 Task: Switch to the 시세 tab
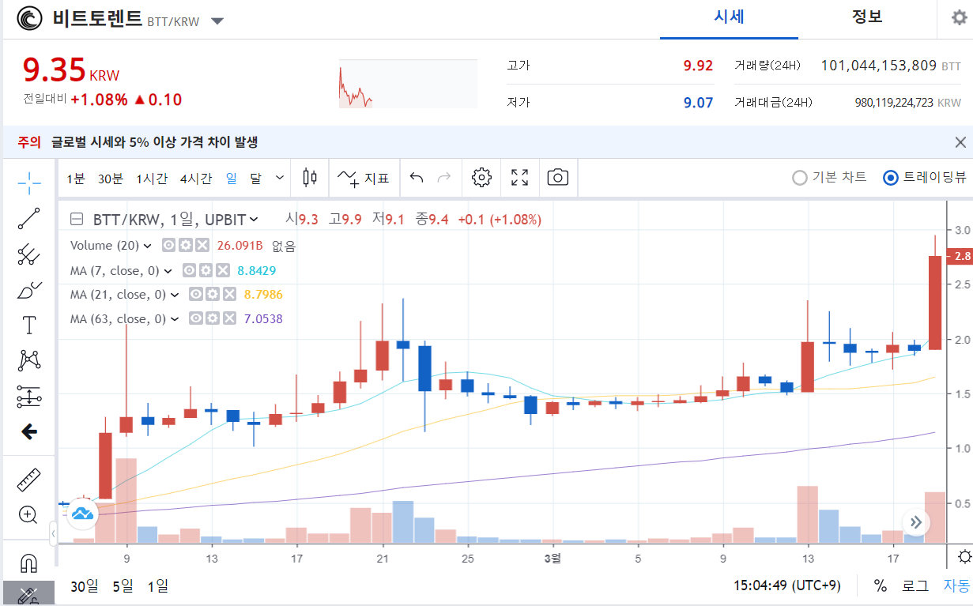coord(729,17)
